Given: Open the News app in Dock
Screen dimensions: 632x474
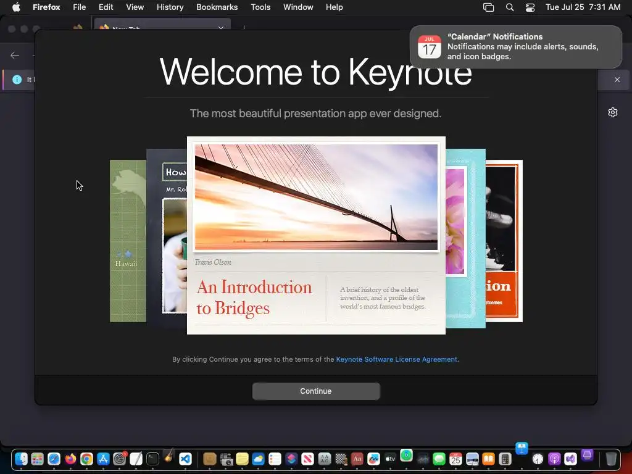Looking at the screenshot, I should tap(308, 459).
